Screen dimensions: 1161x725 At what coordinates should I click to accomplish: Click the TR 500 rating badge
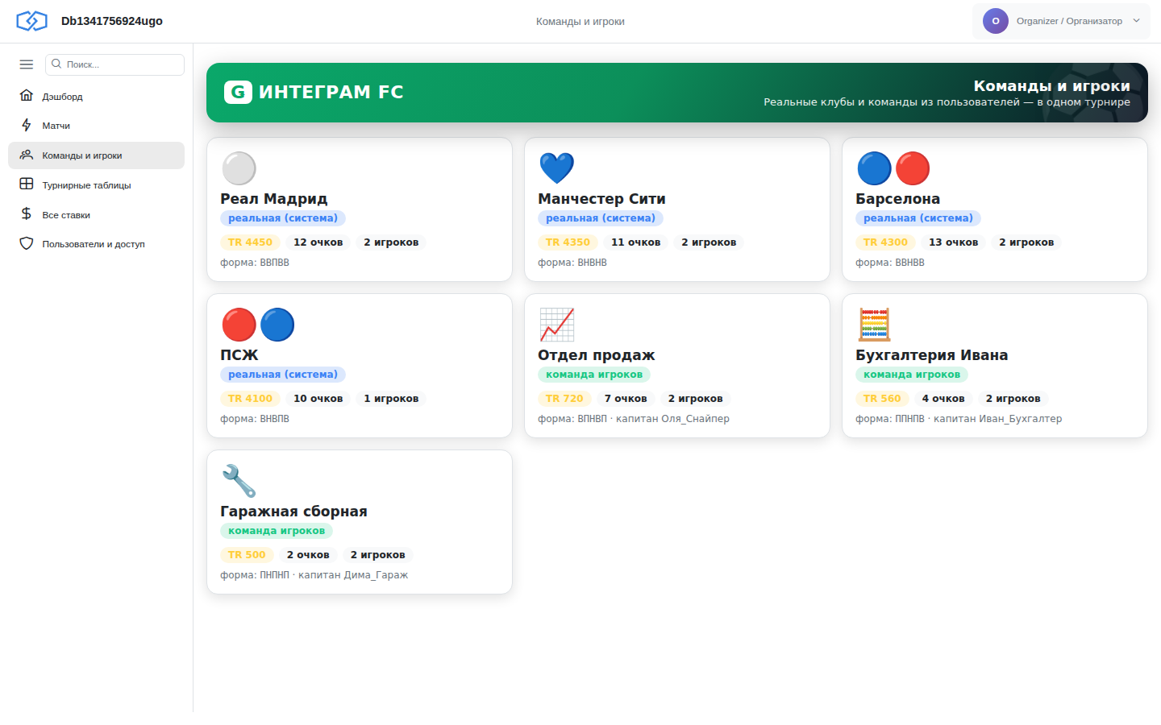tap(247, 555)
